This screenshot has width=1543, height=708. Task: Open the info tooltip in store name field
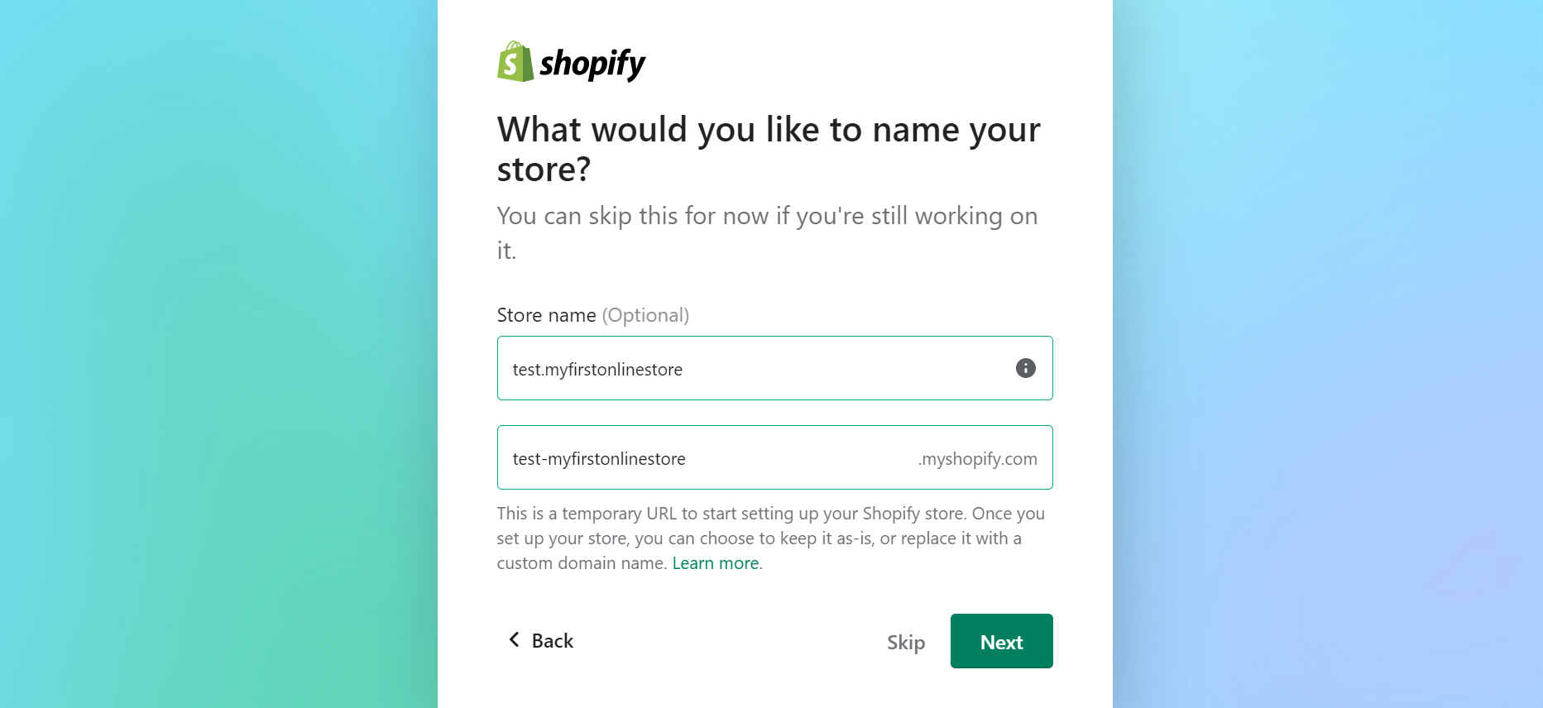[1024, 368]
